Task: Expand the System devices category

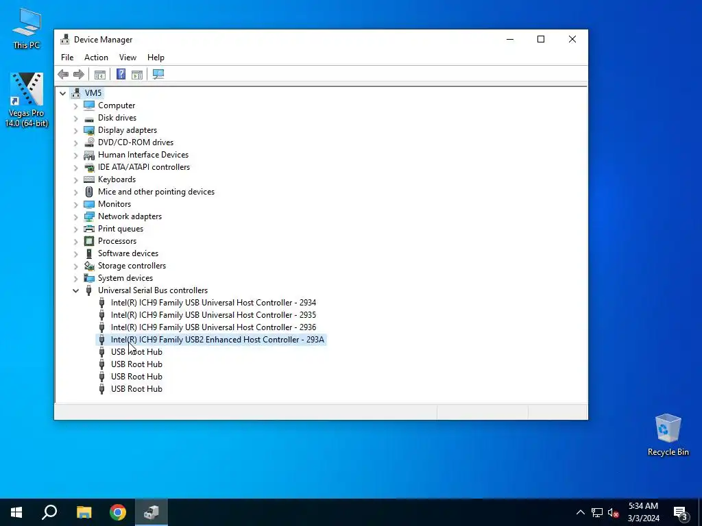Action: point(75,279)
